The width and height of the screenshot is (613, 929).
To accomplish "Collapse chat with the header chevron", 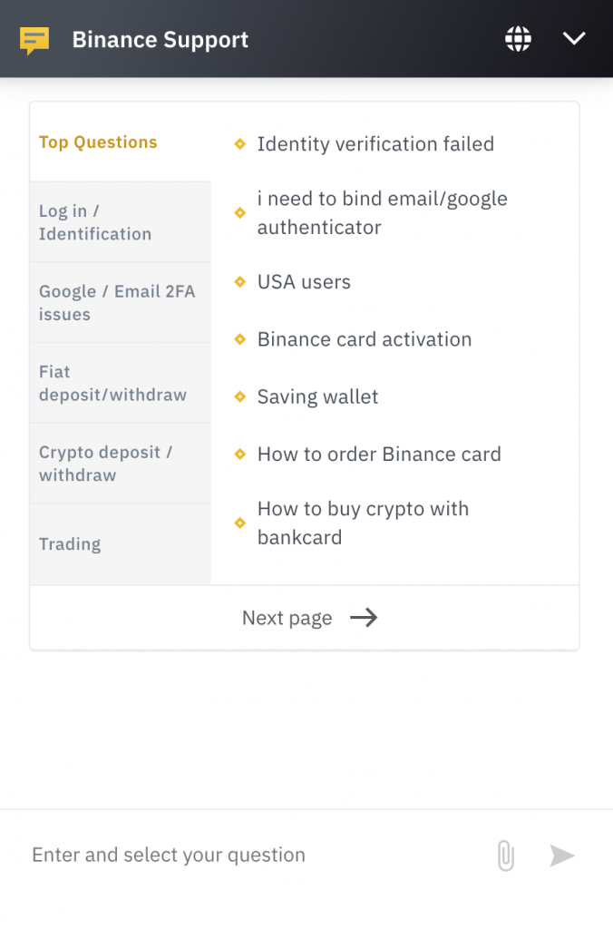I will pos(574,39).
